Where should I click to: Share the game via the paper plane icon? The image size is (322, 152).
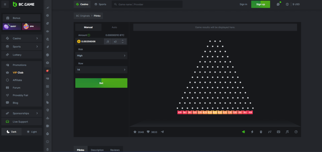pyautogui.click(x=162, y=132)
